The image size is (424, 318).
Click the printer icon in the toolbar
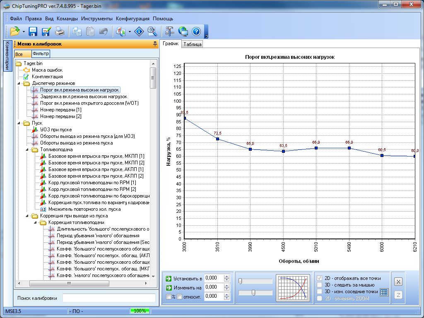(x=60, y=31)
